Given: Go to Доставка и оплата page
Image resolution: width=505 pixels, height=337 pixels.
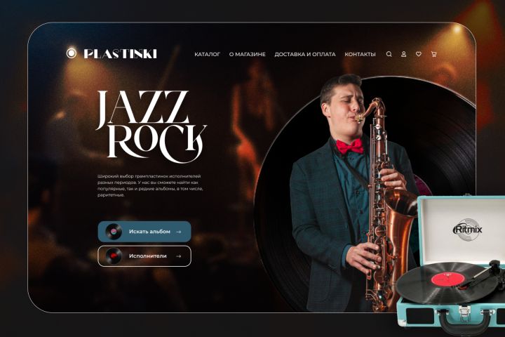Looking at the screenshot, I should (x=305, y=55).
